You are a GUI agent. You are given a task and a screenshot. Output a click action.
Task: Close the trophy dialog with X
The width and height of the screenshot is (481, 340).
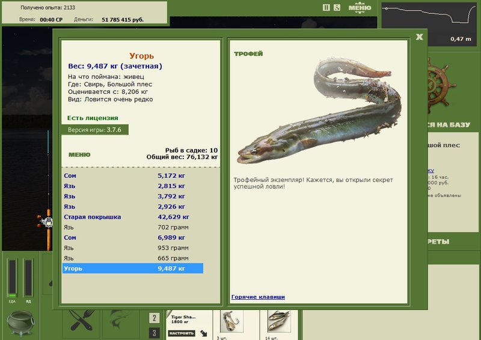[419, 37]
